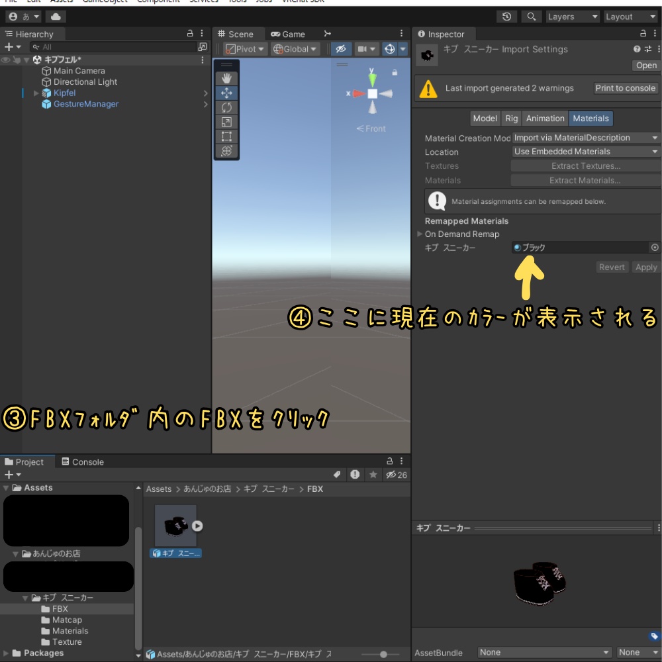Change the Location dropdown from Use Embedded Materials
662x662 pixels.
pos(585,152)
